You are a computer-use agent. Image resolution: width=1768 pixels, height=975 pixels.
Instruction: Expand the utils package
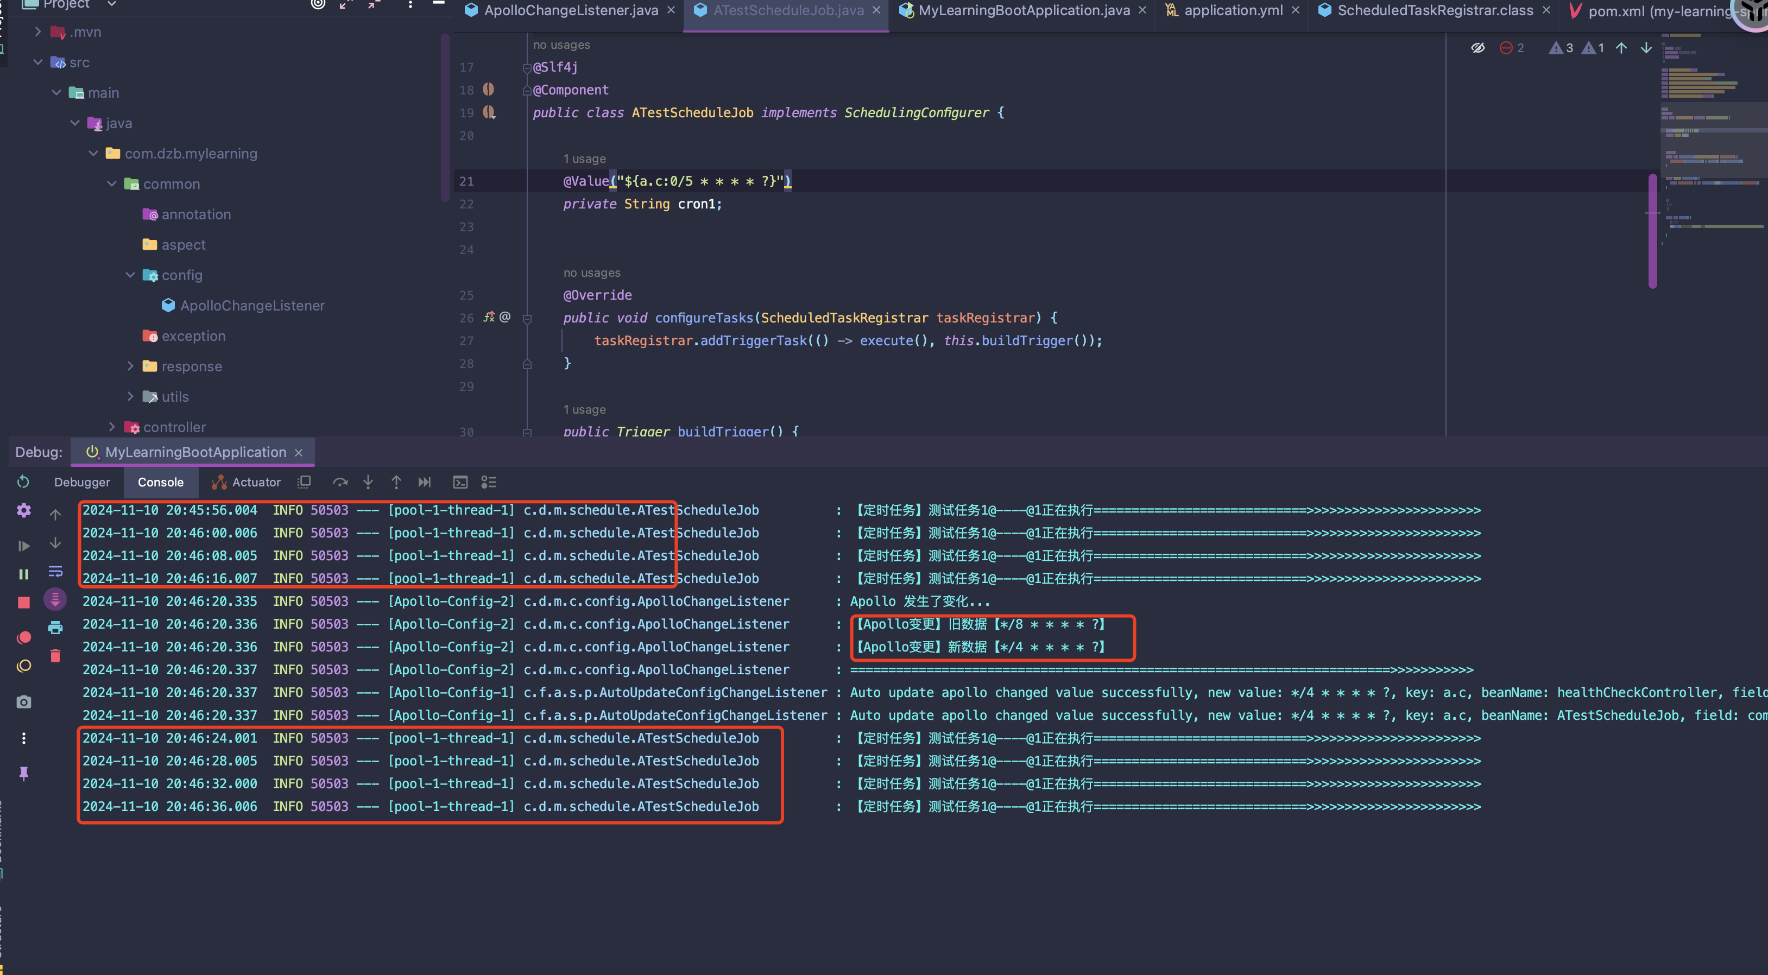coord(130,396)
